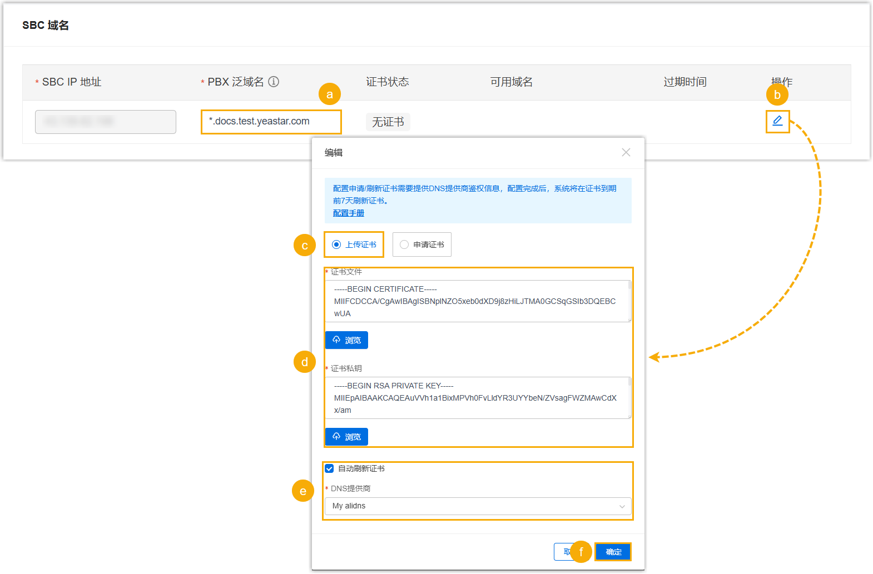Open the 配置手册 link
873x574 pixels.
(x=348, y=213)
